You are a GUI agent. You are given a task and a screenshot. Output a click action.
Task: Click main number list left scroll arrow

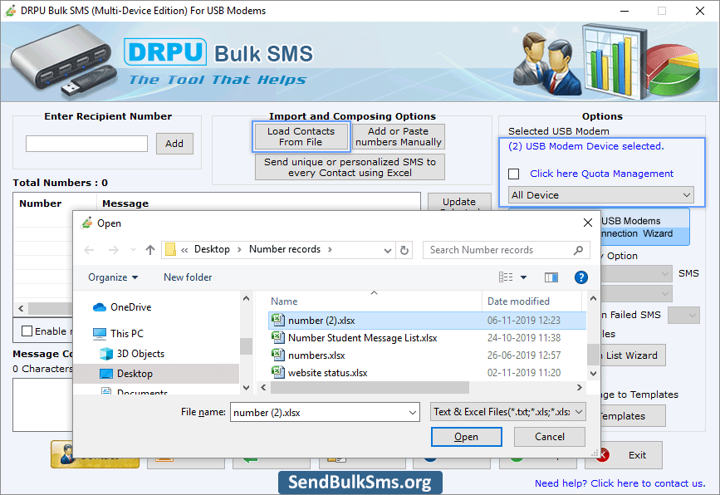(x=21, y=308)
